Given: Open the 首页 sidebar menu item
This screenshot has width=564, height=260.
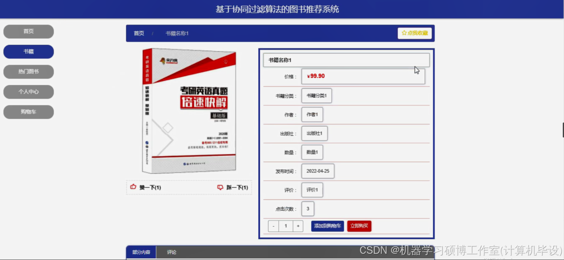Looking at the screenshot, I should [28, 32].
